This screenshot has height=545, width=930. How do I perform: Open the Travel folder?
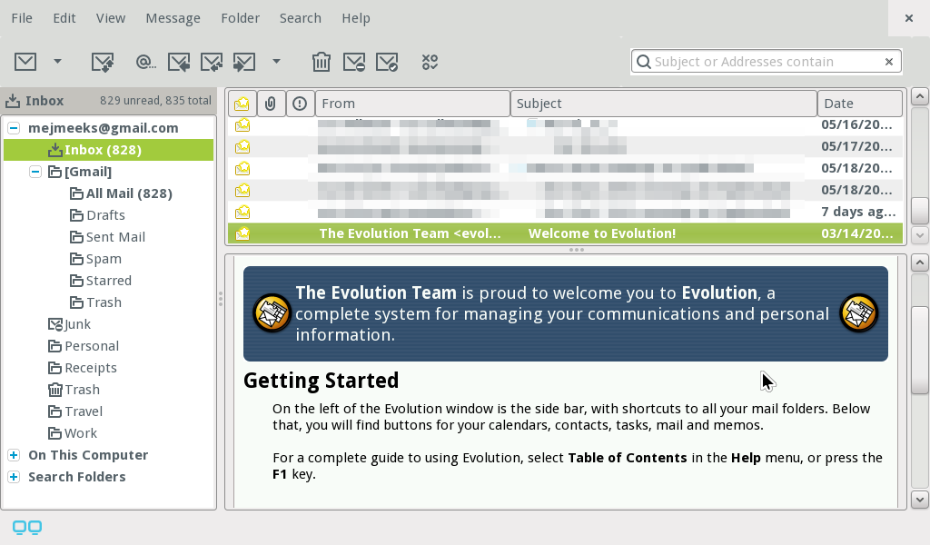click(x=75, y=412)
